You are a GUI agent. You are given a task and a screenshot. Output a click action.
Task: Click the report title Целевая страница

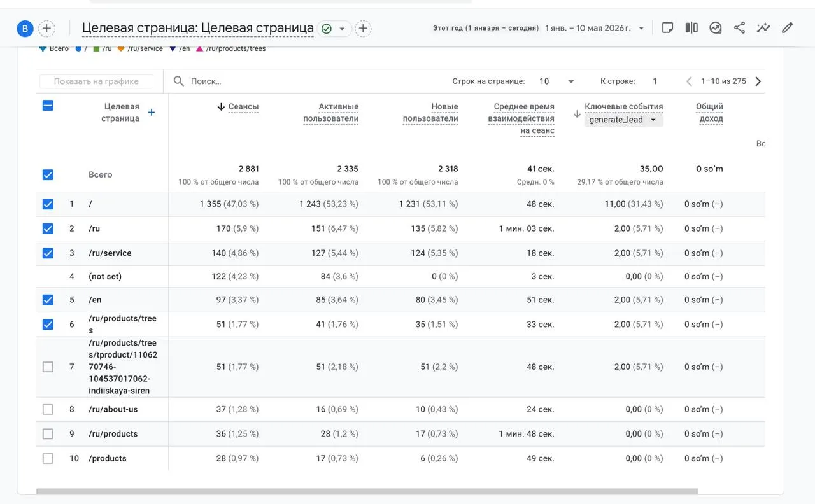pyautogui.click(x=198, y=28)
